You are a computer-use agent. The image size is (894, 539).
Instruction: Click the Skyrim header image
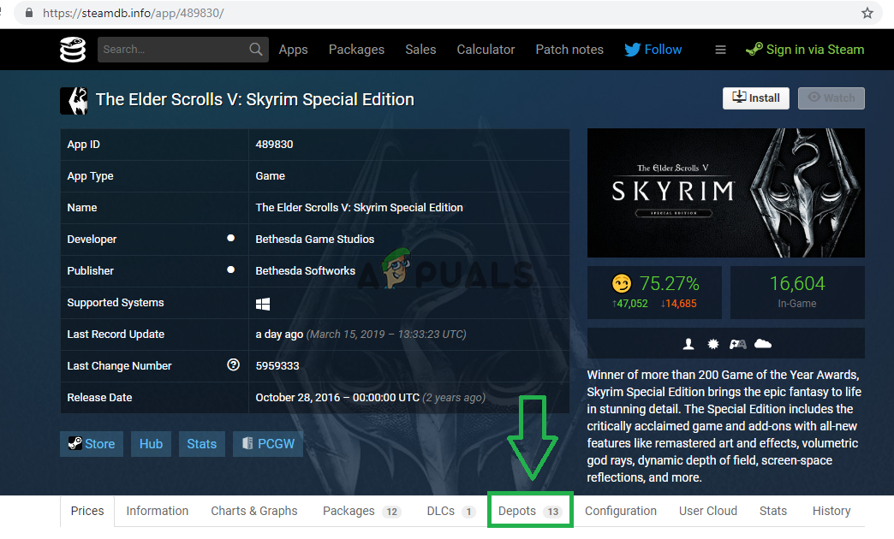pos(726,193)
